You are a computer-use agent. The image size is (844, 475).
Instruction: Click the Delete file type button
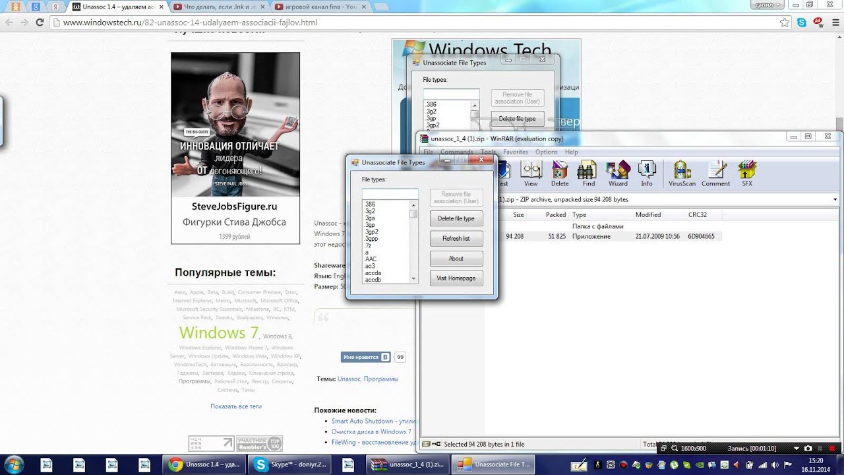point(456,218)
